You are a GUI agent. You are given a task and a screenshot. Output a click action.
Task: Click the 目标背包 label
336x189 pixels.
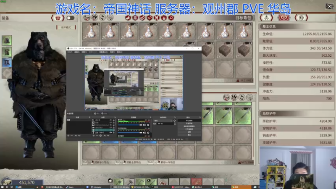pos(243,18)
